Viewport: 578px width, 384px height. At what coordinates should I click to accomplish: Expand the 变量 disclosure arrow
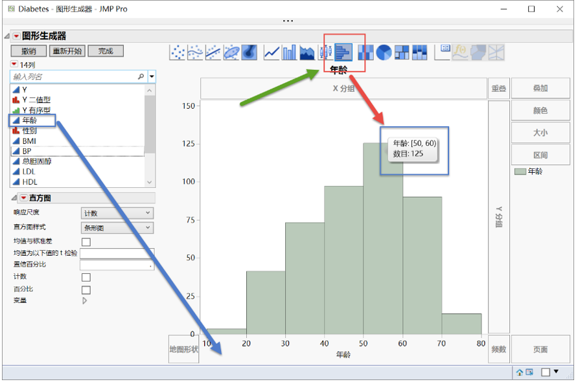(84, 300)
